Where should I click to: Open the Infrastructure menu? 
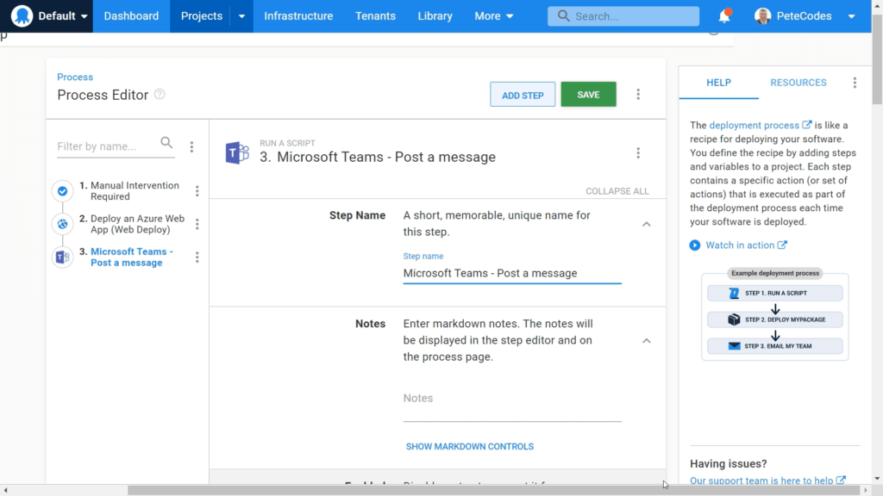pos(298,15)
